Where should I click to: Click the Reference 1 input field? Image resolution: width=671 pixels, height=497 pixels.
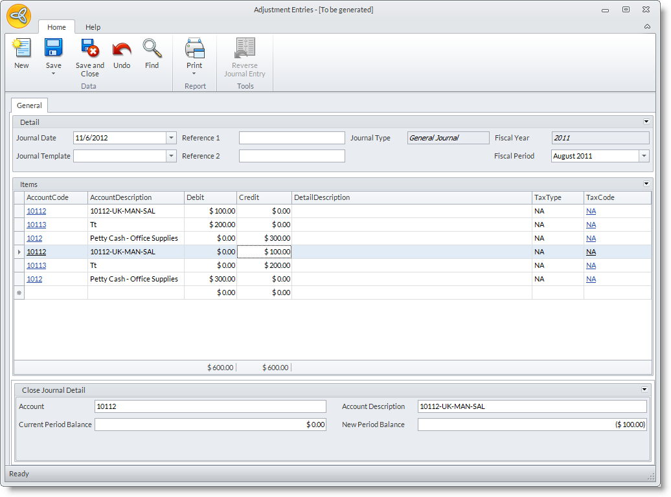point(291,138)
